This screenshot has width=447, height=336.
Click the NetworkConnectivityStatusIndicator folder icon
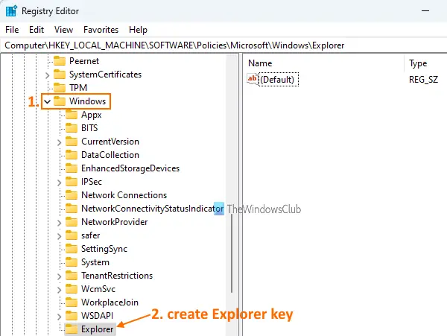(72, 209)
